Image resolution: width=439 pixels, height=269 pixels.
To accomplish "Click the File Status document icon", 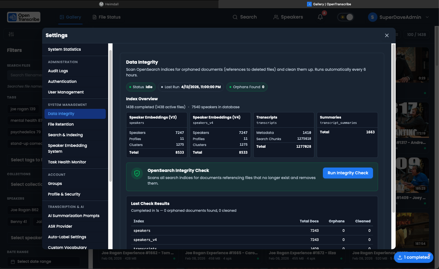I will (95, 17).
